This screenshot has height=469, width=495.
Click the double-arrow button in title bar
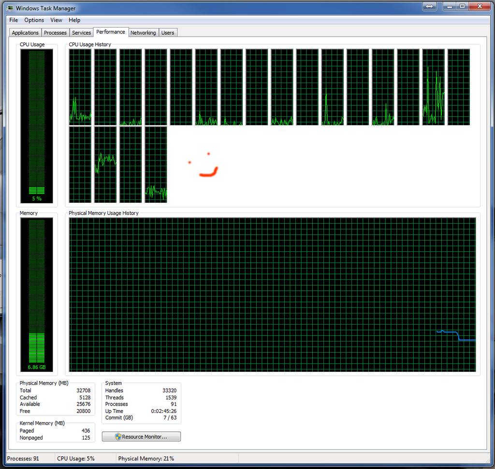tap(429, 6)
